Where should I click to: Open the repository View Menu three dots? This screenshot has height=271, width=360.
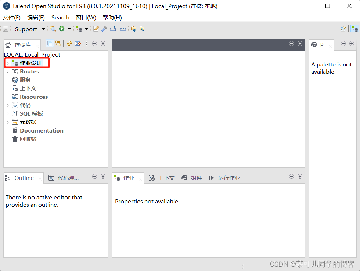[x=86, y=43]
